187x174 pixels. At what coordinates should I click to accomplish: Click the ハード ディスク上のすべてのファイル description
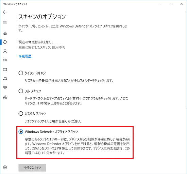[76, 101]
